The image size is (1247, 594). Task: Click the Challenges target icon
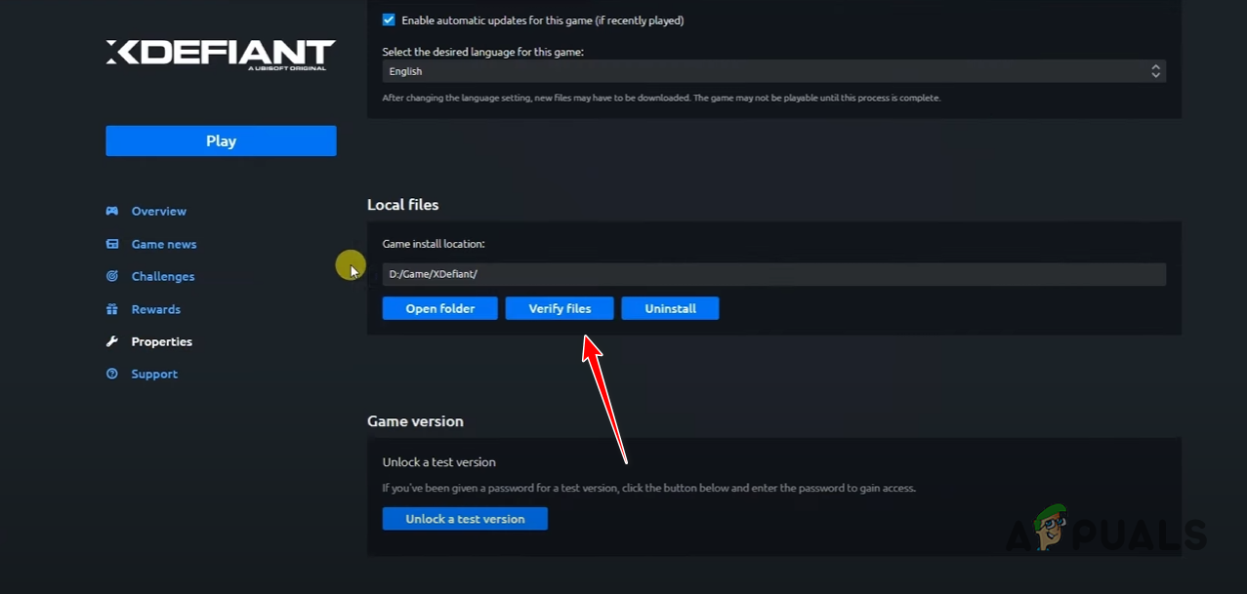click(x=112, y=276)
